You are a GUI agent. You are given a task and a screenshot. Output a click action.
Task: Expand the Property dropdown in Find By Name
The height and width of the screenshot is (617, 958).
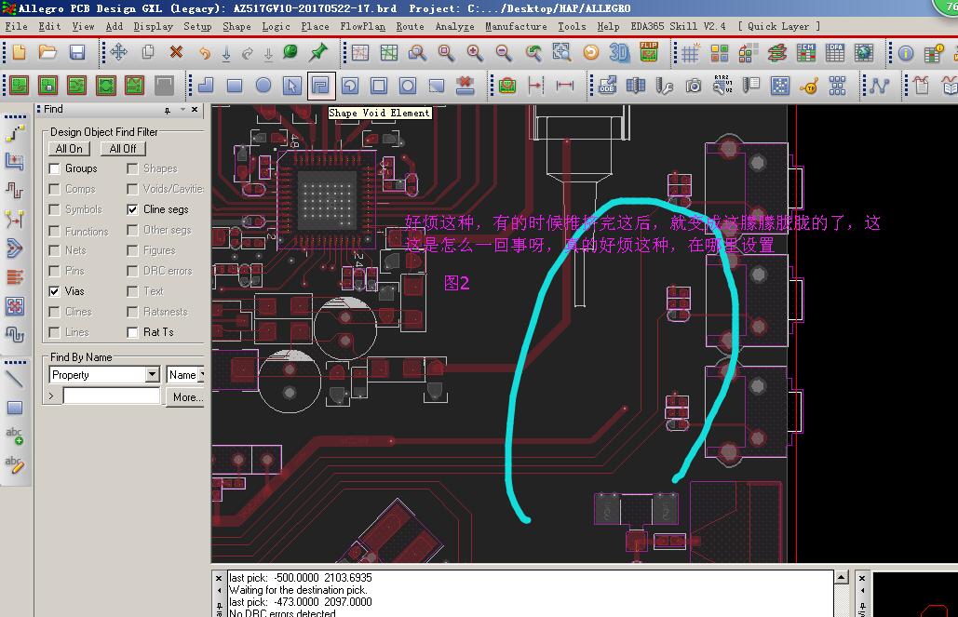pyautogui.click(x=153, y=375)
